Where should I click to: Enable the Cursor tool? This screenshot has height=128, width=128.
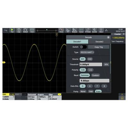(81, 30)
